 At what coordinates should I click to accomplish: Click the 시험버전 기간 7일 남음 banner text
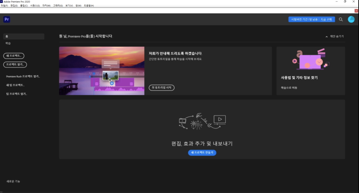(x=304, y=19)
